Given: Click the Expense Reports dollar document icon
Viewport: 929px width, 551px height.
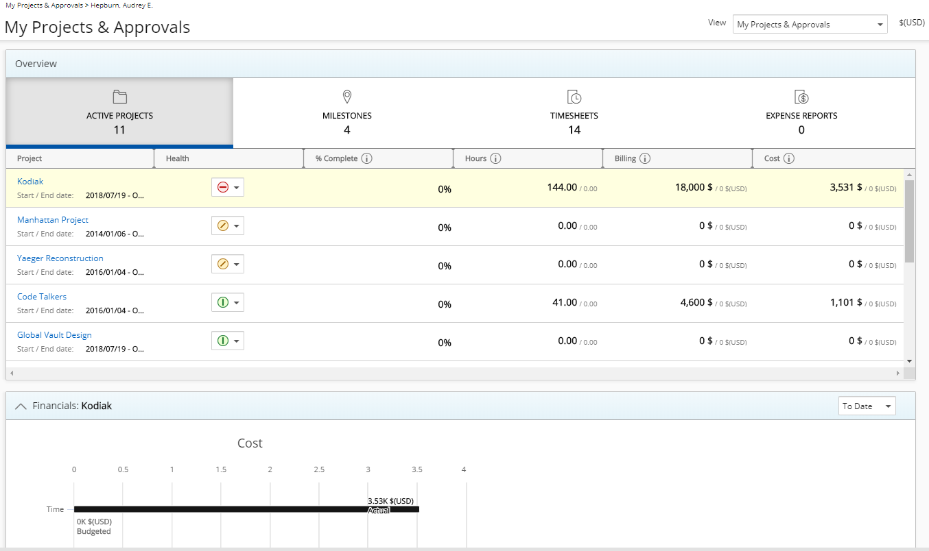Looking at the screenshot, I should pos(801,97).
